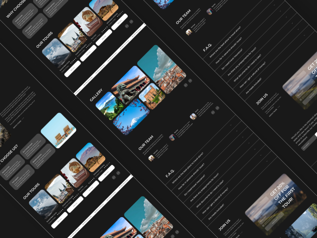Open the Austria church tour image in upper Our Tours

[72, 37]
